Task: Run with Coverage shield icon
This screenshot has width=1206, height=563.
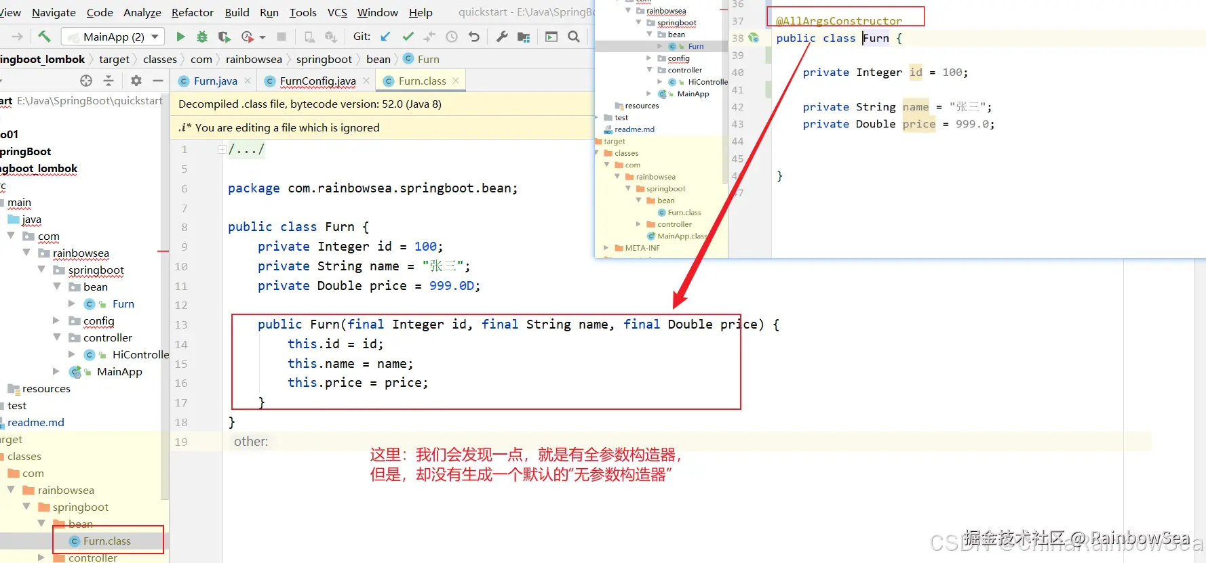Action: (224, 37)
